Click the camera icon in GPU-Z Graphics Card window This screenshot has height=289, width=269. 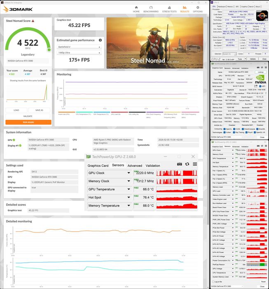[258, 68]
